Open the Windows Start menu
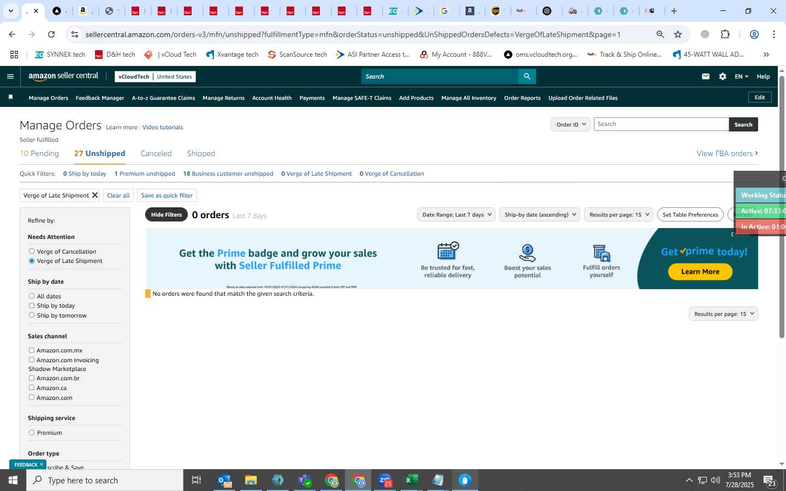The image size is (786, 491). (x=13, y=480)
